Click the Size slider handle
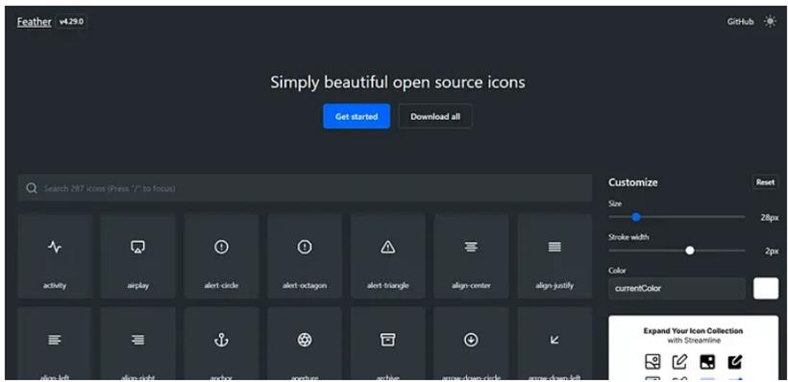 click(x=636, y=217)
